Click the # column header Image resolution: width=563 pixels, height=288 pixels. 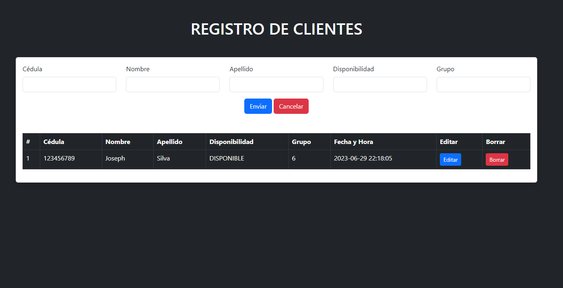click(x=31, y=142)
